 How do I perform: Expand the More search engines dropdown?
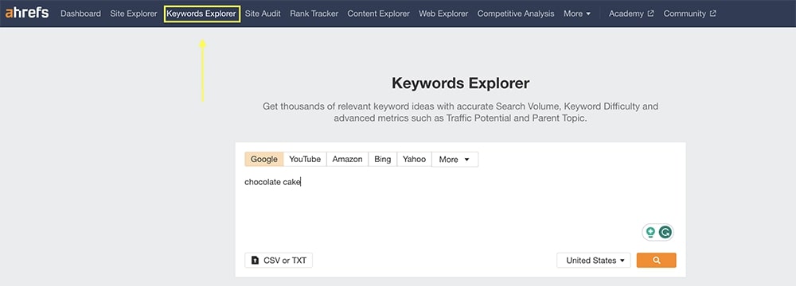[x=455, y=159]
